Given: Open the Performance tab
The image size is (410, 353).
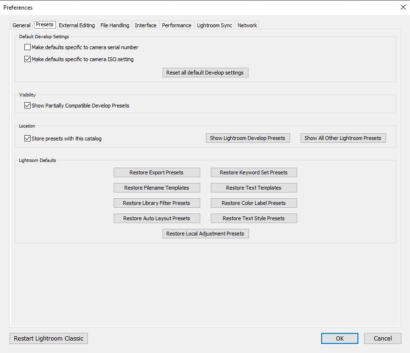Looking at the screenshot, I should [176, 25].
